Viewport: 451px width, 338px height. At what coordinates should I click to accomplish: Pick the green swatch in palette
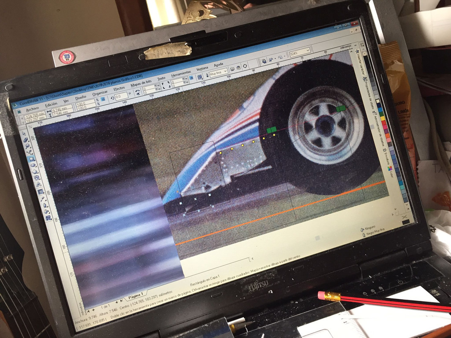tap(381, 114)
